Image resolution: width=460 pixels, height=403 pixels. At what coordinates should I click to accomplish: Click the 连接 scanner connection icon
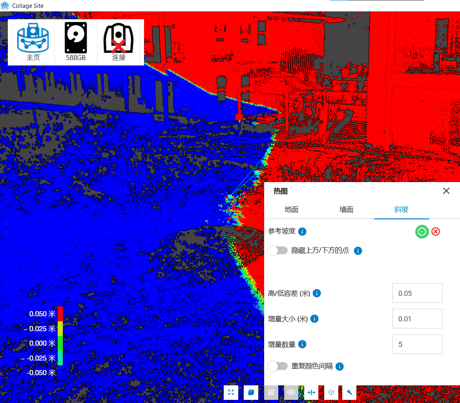119,42
